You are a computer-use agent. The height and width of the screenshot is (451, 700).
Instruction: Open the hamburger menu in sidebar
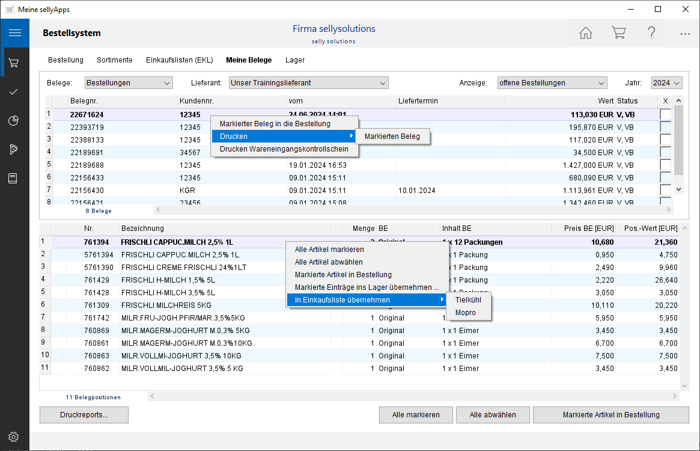pyautogui.click(x=14, y=34)
